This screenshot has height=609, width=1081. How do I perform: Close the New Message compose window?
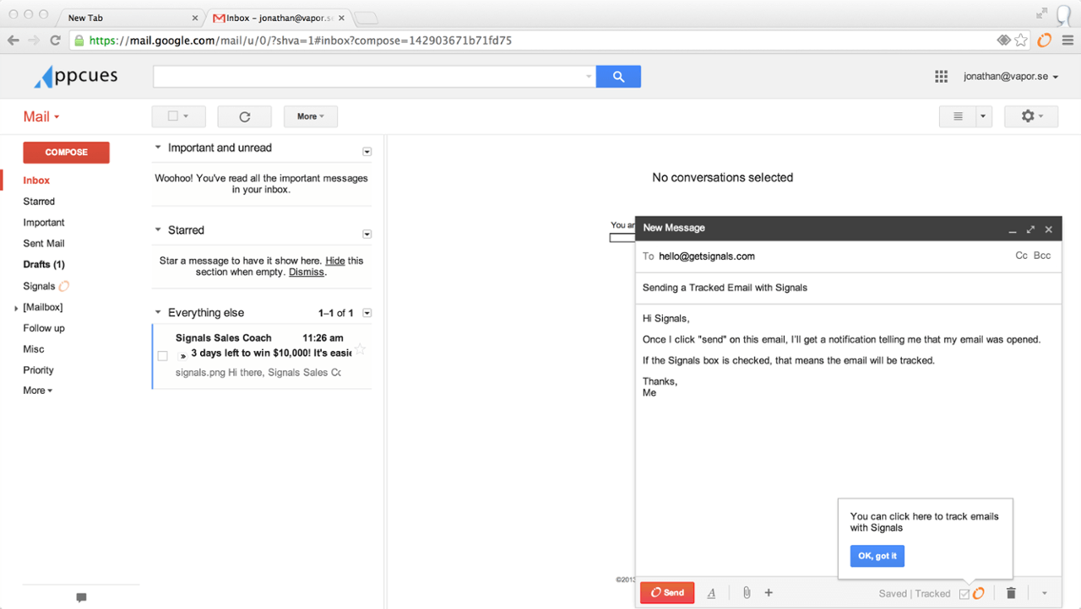(x=1049, y=229)
